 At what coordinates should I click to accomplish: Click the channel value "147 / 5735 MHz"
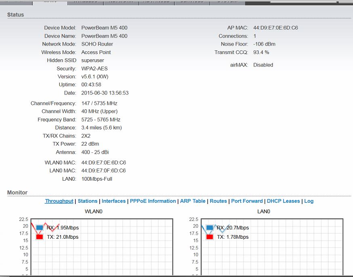coord(99,103)
